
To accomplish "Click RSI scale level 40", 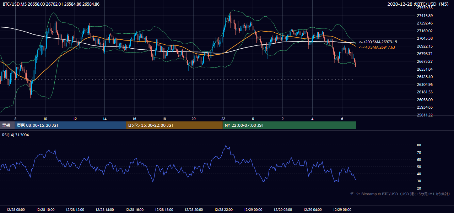I will [419, 174].
